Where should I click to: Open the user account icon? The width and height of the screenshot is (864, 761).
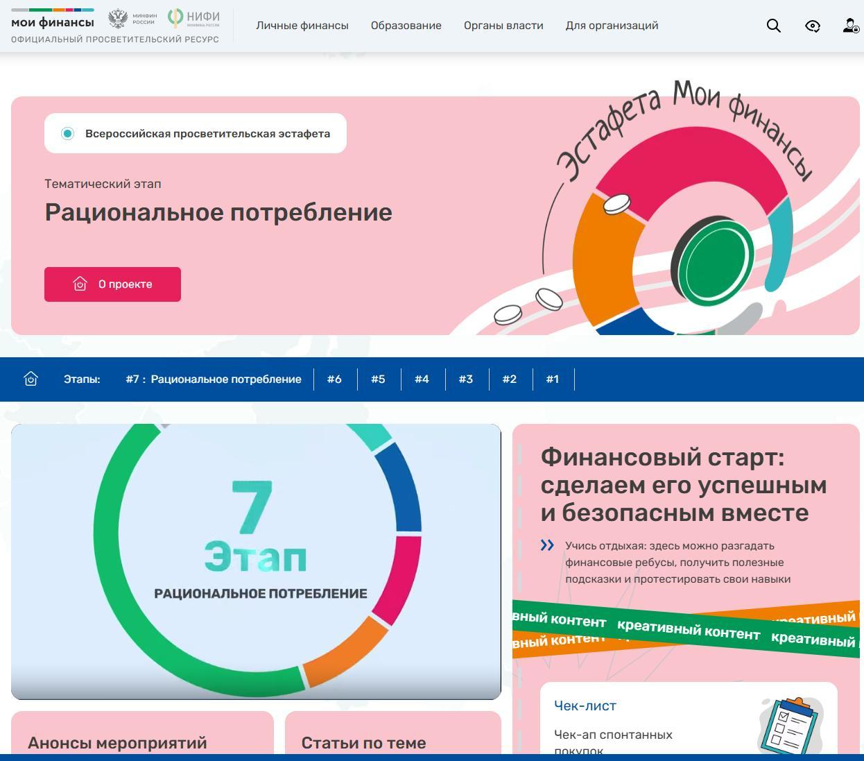click(850, 26)
